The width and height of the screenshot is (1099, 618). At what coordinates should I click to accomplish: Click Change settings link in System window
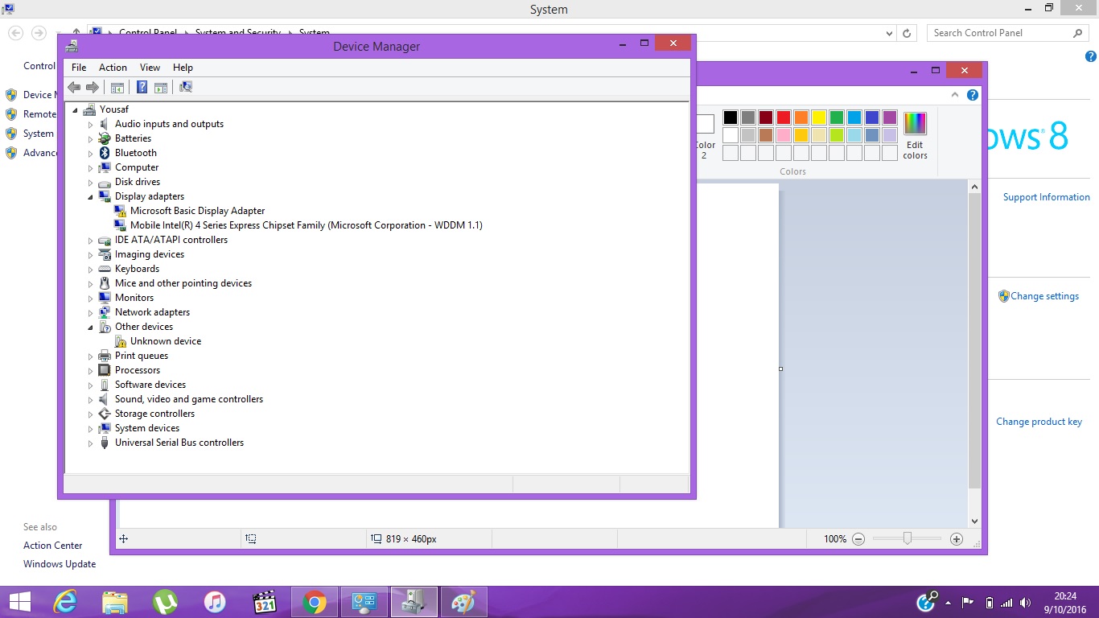1044,296
